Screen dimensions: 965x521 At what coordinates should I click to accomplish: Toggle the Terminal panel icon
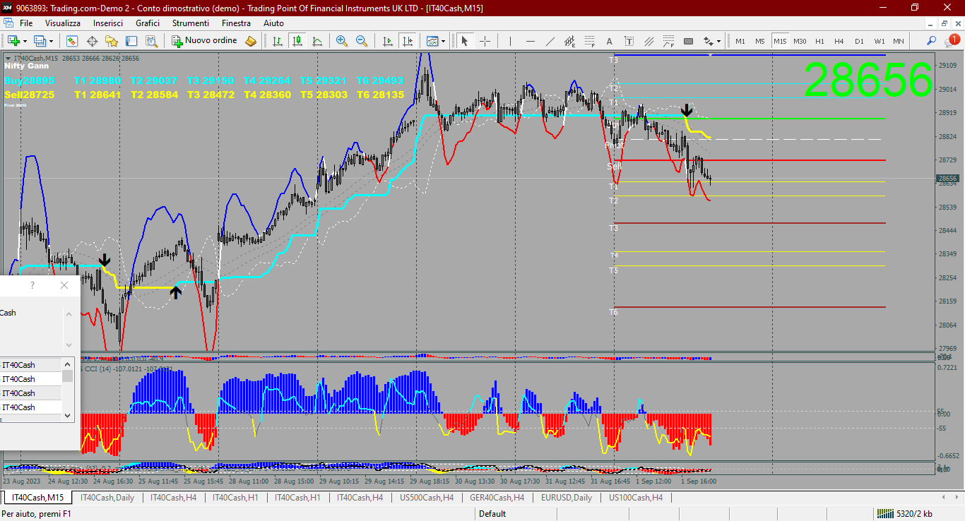(x=131, y=41)
